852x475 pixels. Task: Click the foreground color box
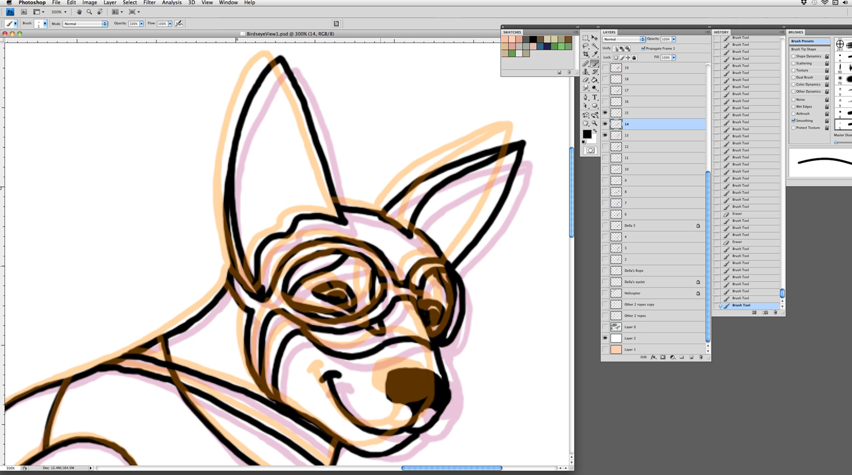(587, 134)
